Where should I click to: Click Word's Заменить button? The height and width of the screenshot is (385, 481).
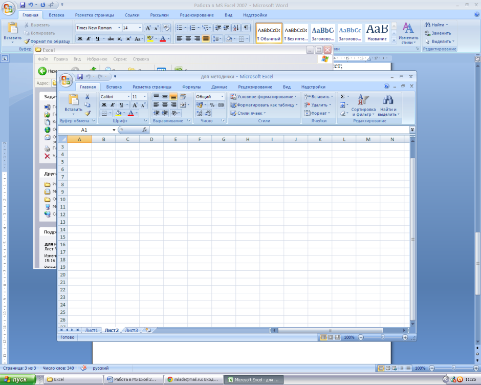coord(438,33)
